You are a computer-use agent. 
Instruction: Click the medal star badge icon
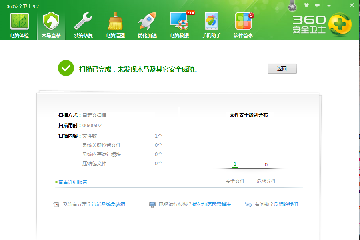tap(293, 7)
